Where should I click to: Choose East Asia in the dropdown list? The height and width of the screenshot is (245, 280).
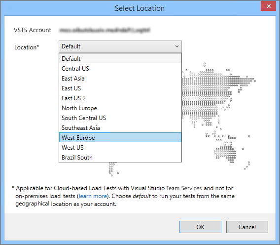[120, 79]
